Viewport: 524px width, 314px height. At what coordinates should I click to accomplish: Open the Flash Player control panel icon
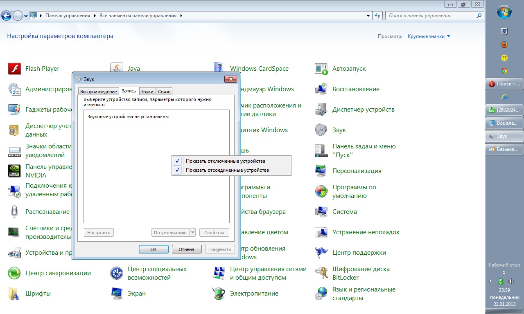[x=15, y=69]
